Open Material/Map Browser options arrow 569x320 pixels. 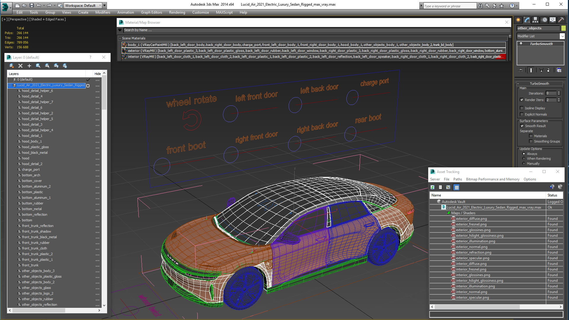(120, 30)
